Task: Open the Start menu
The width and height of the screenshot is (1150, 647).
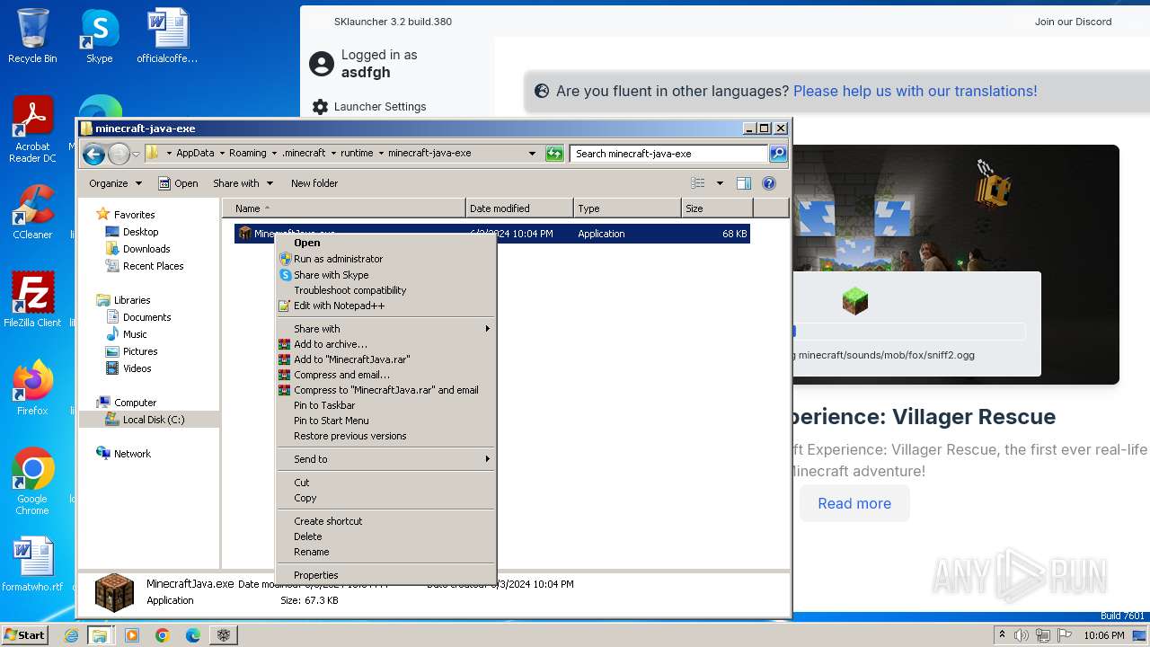Action: point(25,635)
